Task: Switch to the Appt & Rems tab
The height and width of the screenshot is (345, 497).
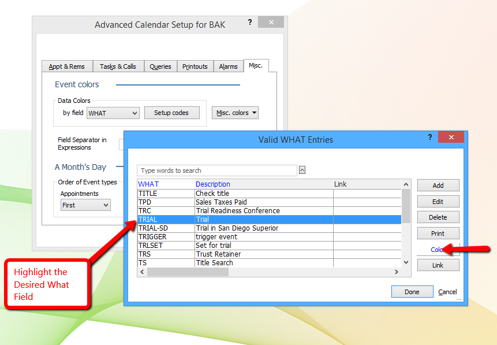Action: pyautogui.click(x=66, y=66)
